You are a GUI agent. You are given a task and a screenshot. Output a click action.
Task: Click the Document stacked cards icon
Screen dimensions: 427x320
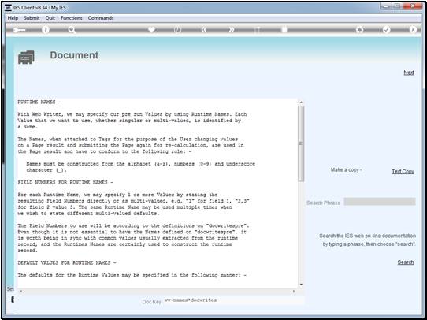(x=26, y=58)
